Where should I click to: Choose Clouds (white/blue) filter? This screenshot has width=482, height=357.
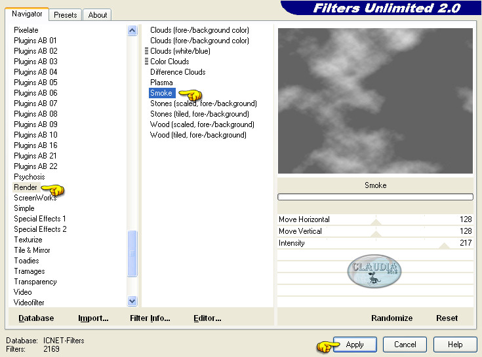(x=180, y=51)
